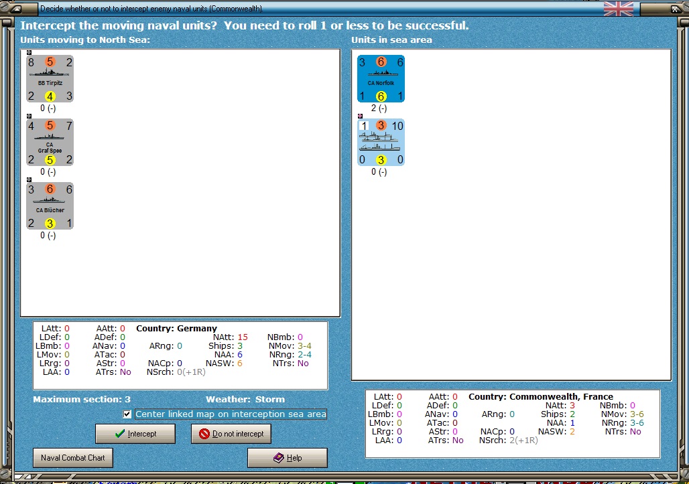Click the Intercept button
This screenshot has width=689, height=484.
click(x=135, y=434)
